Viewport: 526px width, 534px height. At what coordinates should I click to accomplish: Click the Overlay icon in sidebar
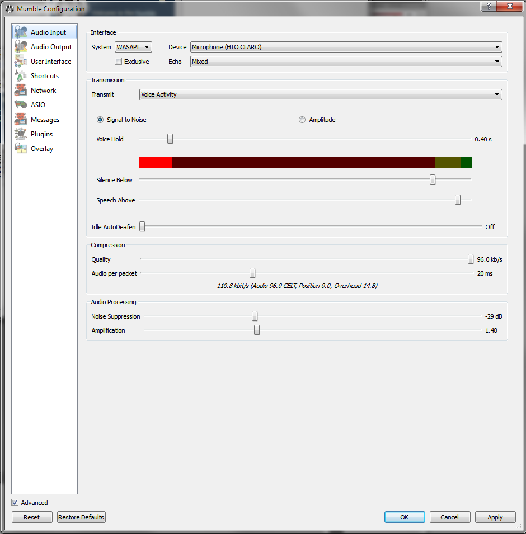21,149
